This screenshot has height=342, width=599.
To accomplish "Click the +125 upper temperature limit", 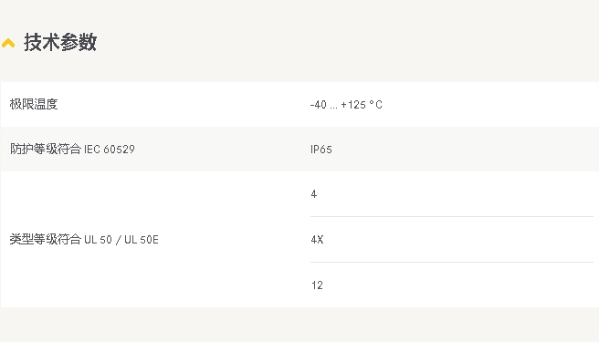I will coord(353,105).
